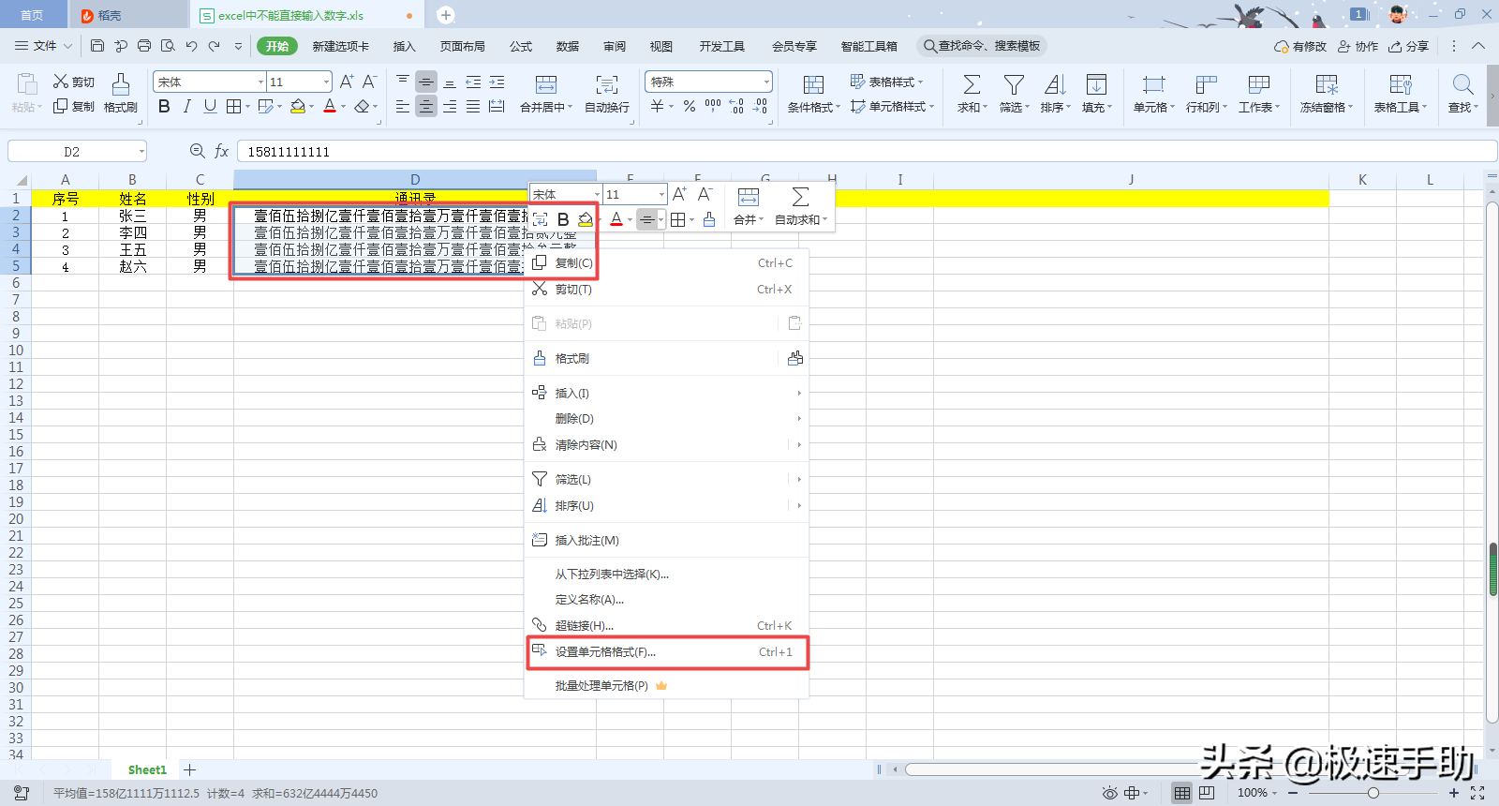Viewport: 1499px width, 806px height.
Task: Switch to the 插入 ribbon tab
Action: [x=404, y=46]
